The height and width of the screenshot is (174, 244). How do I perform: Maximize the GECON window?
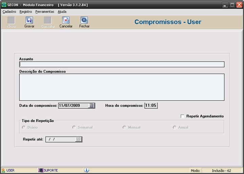click(x=232, y=5)
